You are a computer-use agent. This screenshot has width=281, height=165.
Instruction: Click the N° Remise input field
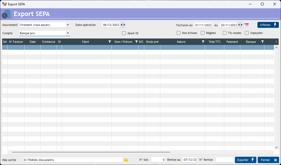224,160
